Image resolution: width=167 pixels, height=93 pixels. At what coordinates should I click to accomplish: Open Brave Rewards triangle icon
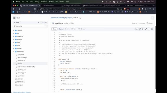click(x=128, y=9)
